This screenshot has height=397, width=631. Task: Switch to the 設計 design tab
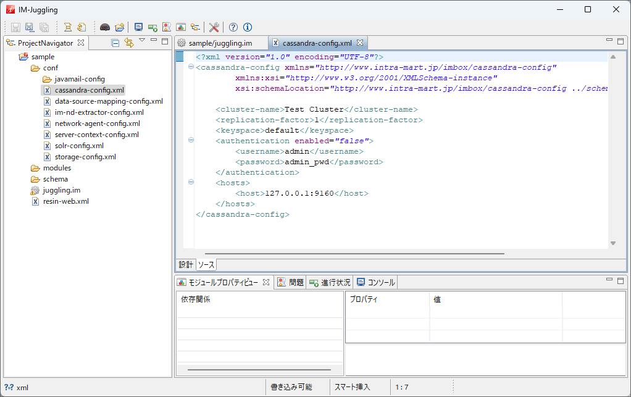pyautogui.click(x=186, y=265)
